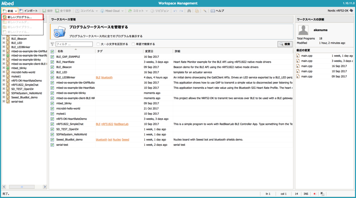Uncheck the BLE_HeartRate row checkbox
Image resolution: width=356 pixels, height=198 pixels.
tap(52, 62)
